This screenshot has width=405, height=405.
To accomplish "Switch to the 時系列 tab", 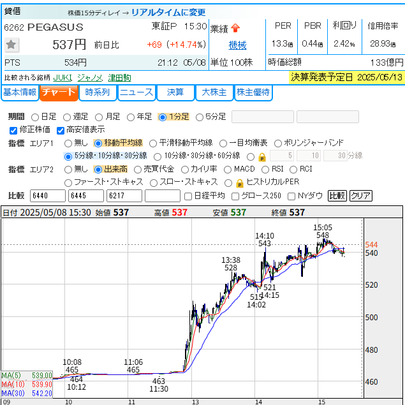I will (98, 92).
